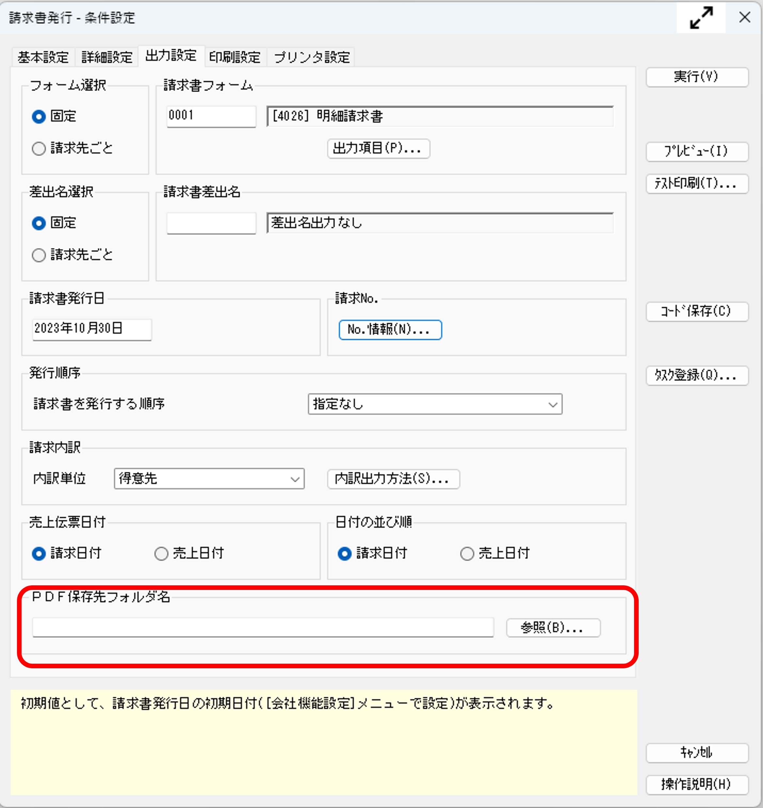Click the 明細請求書 form name field

(x=440, y=117)
